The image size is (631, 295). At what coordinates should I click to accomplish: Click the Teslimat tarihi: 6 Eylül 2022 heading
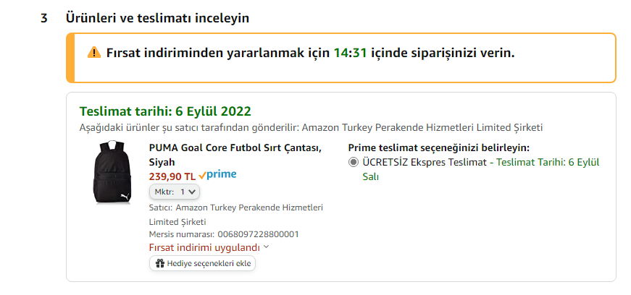165,111
